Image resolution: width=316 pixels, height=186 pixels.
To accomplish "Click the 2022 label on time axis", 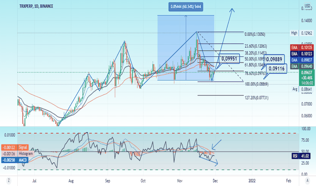I will (252, 181).
